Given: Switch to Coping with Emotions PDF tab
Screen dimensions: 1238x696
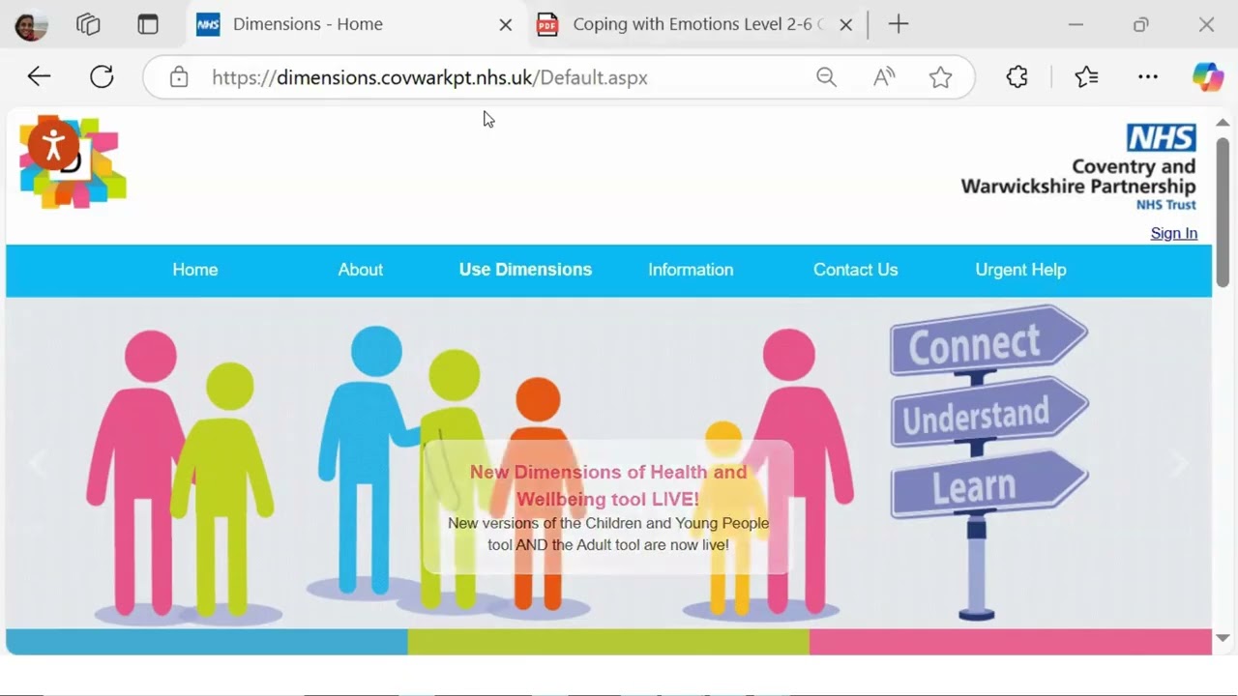Looking at the screenshot, I should (x=696, y=24).
